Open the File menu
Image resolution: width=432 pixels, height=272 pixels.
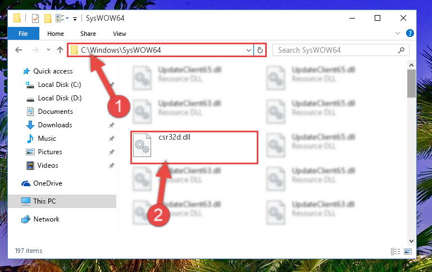(23, 34)
